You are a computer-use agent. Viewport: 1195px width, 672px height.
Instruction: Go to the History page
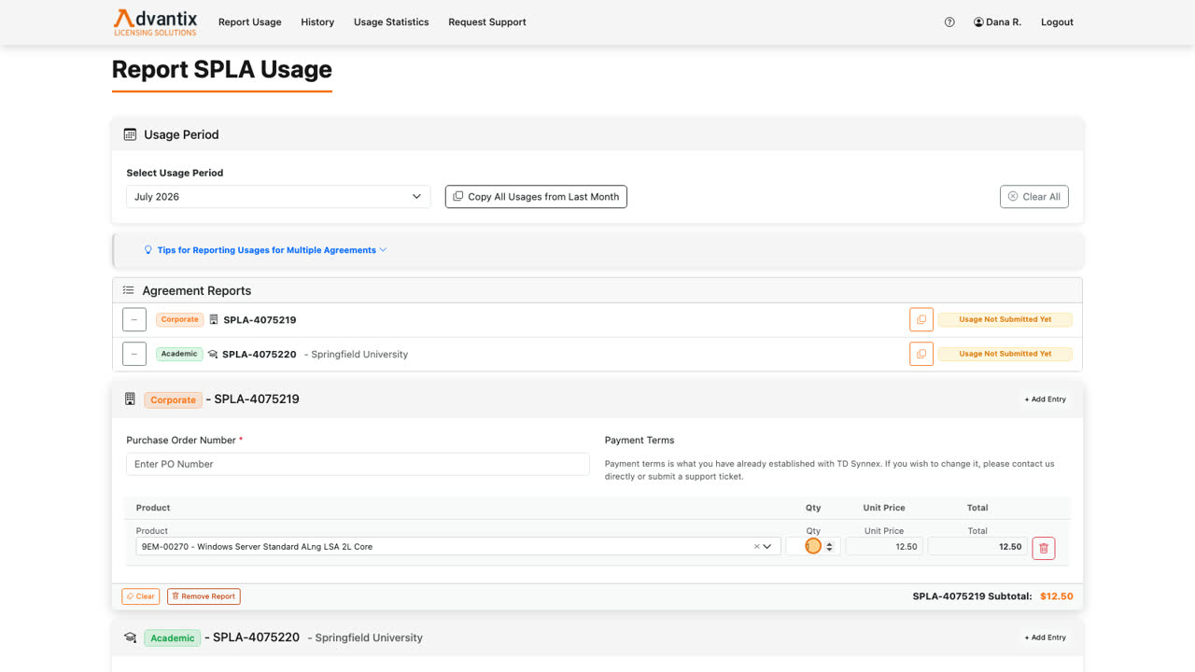coord(317,22)
